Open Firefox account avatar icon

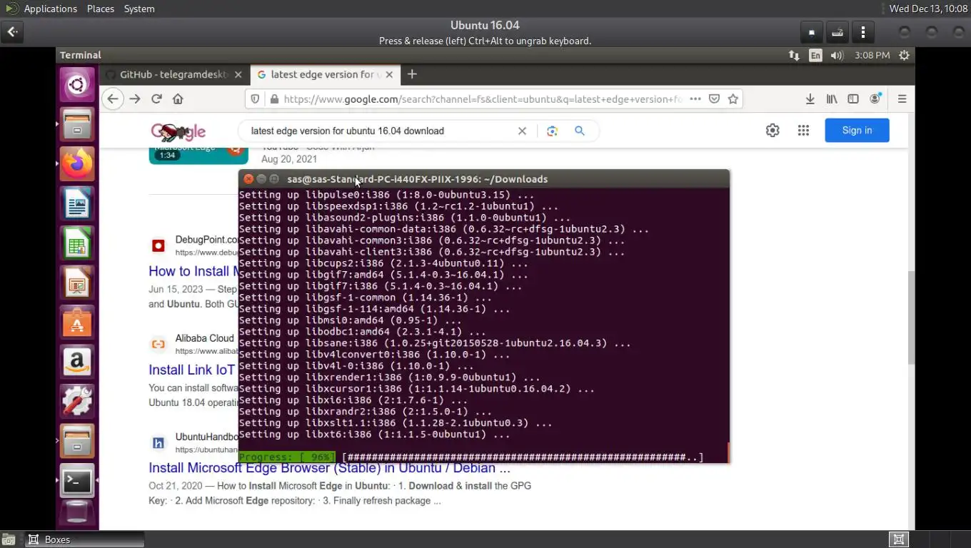point(875,99)
